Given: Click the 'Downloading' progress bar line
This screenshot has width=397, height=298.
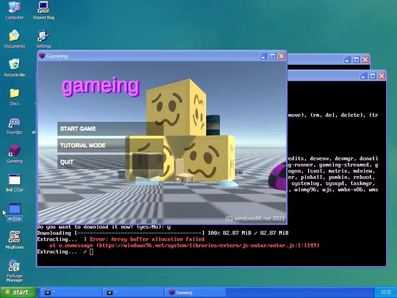Looking at the screenshot, I should click(x=162, y=233).
